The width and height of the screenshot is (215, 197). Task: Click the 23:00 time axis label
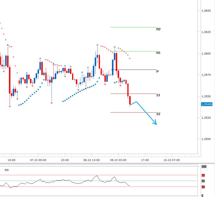65,160
